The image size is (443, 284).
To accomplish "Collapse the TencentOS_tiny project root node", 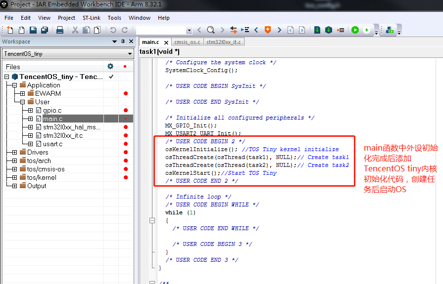I will click(7, 77).
